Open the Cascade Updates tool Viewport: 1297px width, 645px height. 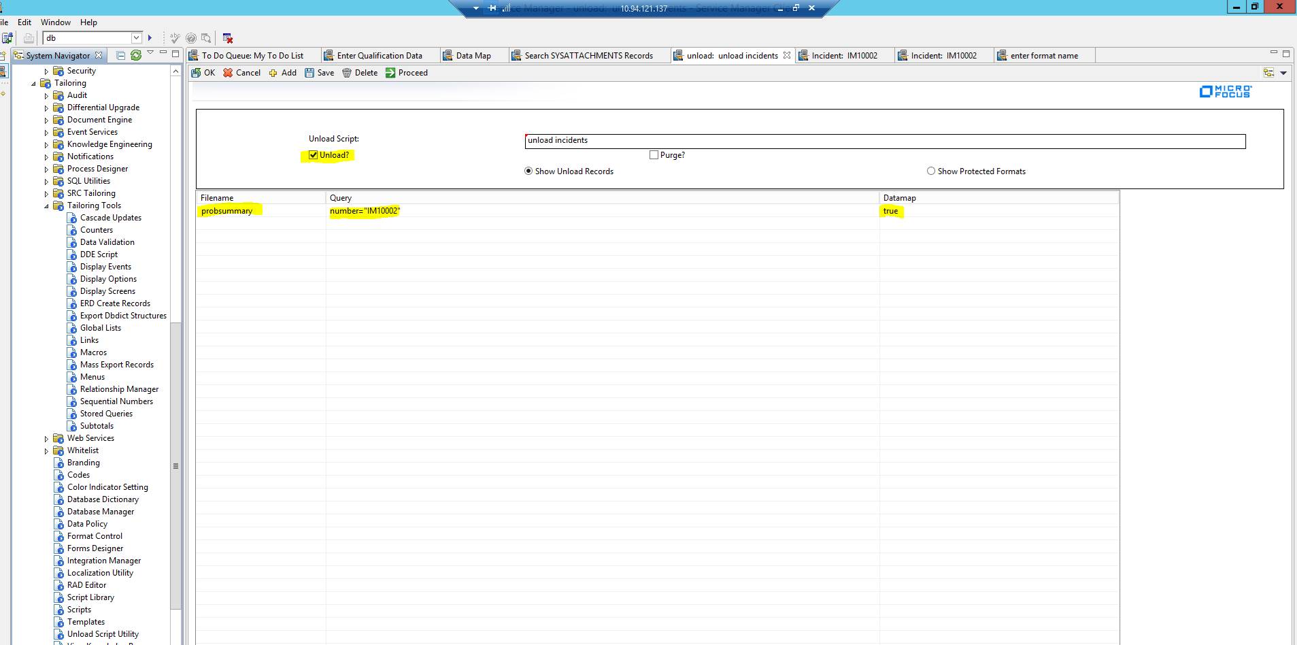[111, 217]
